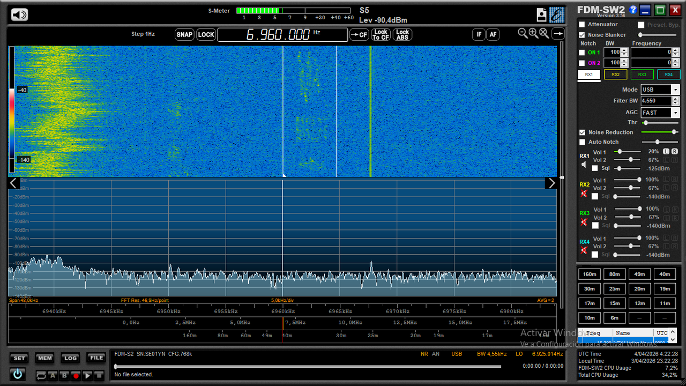Increase Notch 1 Frequency with the up arrow

(x=676, y=50)
